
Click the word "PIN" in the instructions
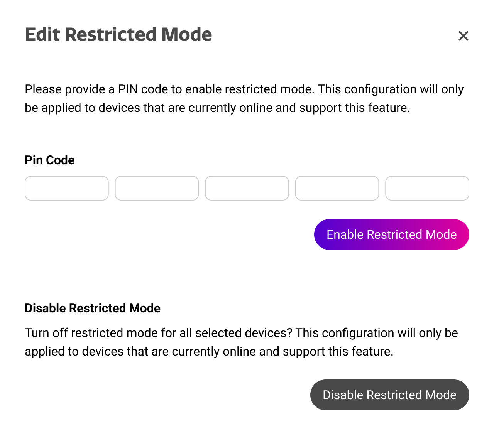click(x=128, y=89)
